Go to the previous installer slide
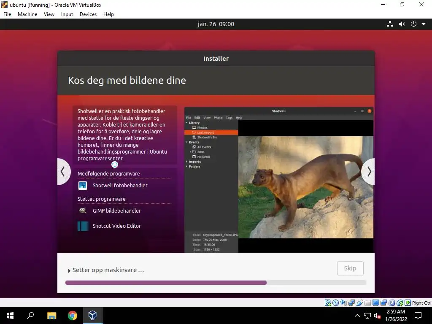Screen dimensions: 432x324 [64, 172]
